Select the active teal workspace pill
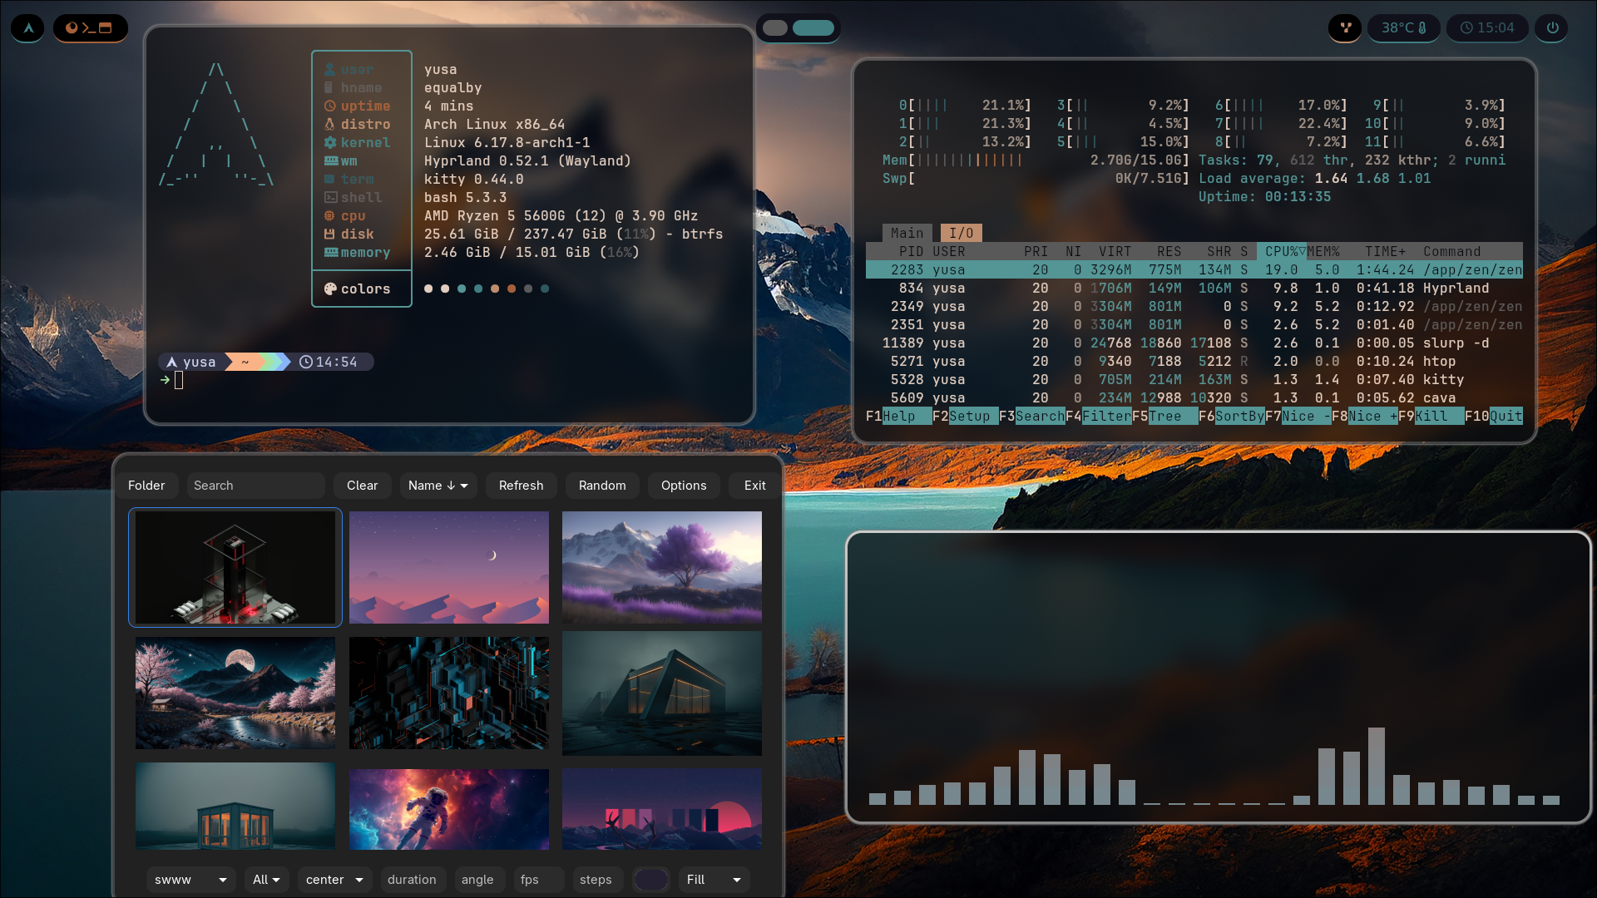The image size is (1597, 898). click(813, 28)
